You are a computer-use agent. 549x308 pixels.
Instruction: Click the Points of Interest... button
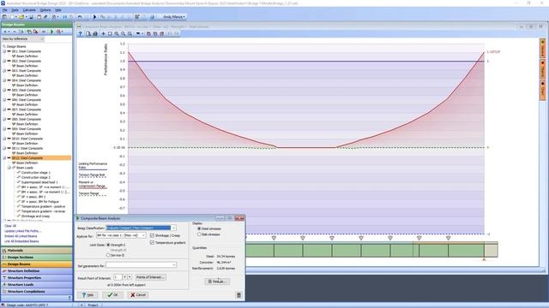pyautogui.click(x=151, y=277)
